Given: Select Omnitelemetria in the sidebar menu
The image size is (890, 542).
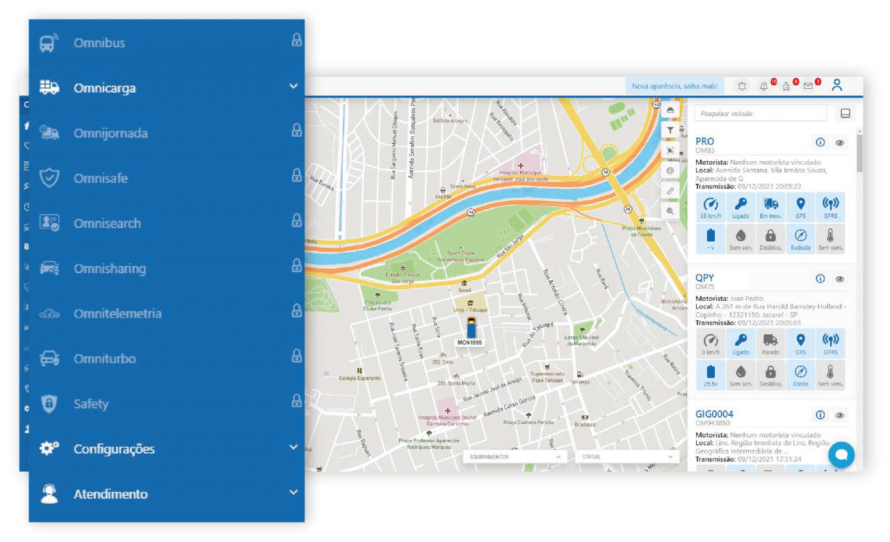Looking at the screenshot, I should (118, 313).
